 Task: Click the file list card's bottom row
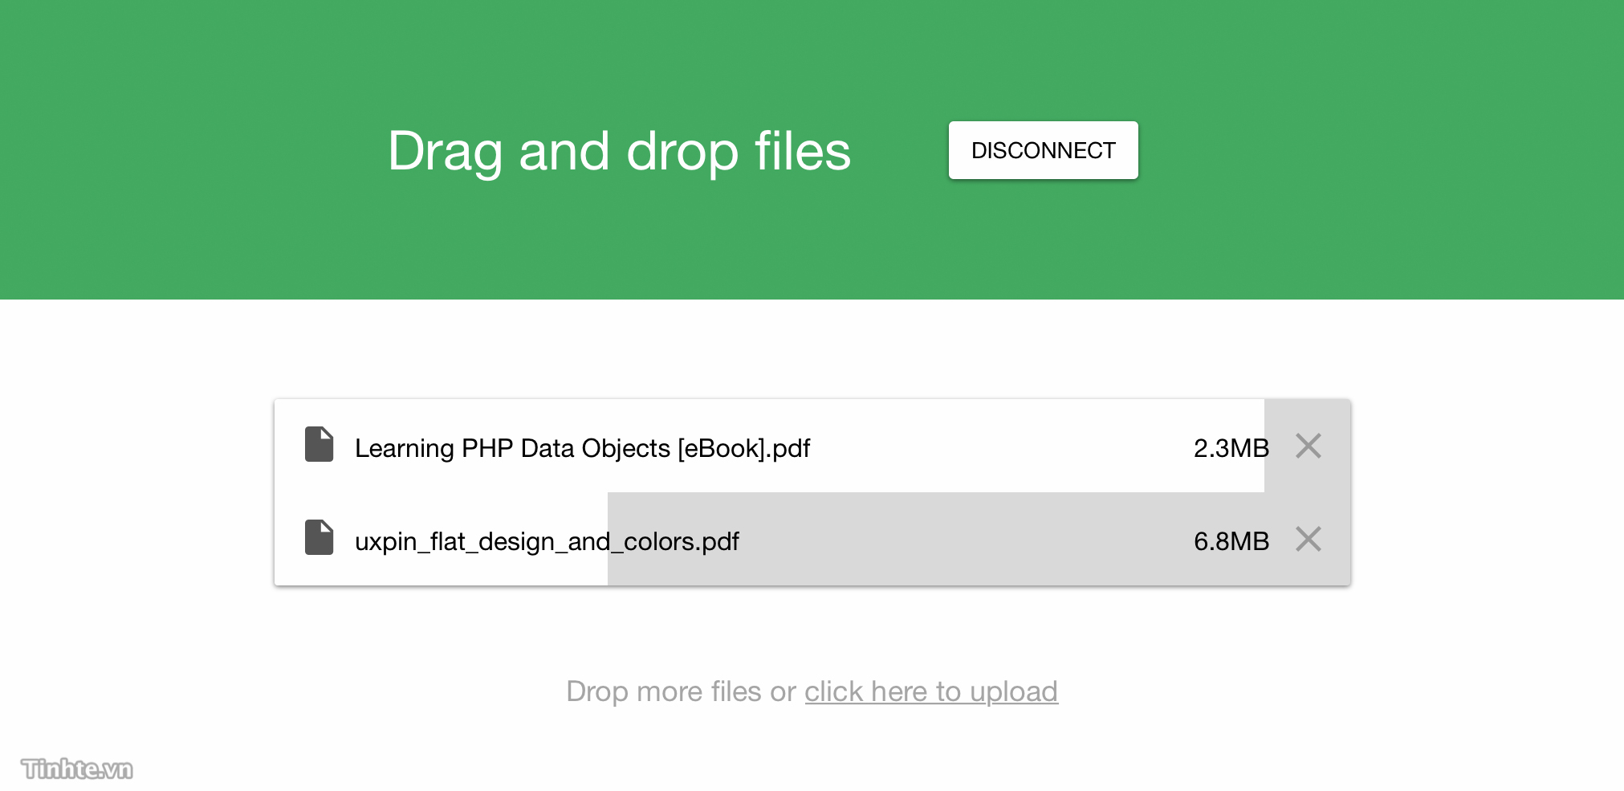point(812,539)
